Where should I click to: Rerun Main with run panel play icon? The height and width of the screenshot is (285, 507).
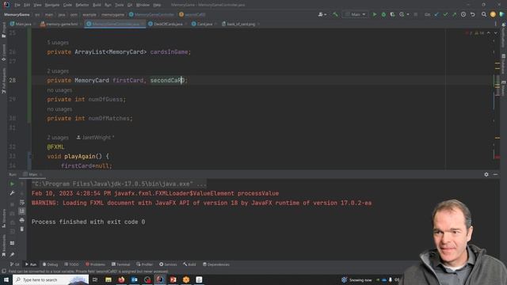[x=13, y=184]
